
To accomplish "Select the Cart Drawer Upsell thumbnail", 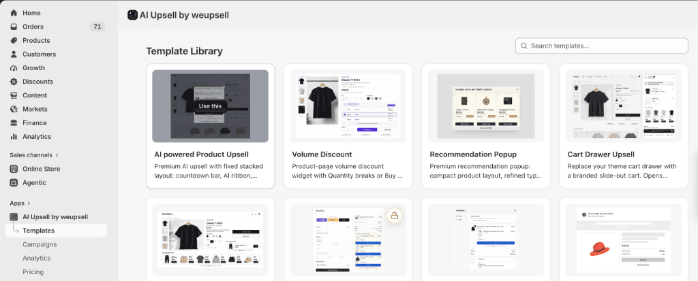I will pos(624,106).
